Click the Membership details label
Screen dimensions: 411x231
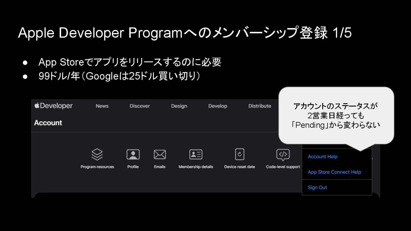196,167
